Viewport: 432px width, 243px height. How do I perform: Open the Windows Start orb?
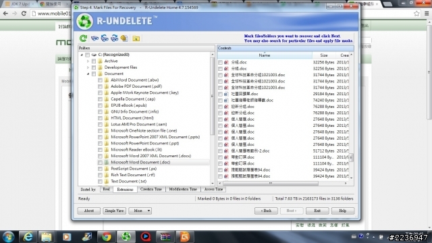(x=8, y=237)
